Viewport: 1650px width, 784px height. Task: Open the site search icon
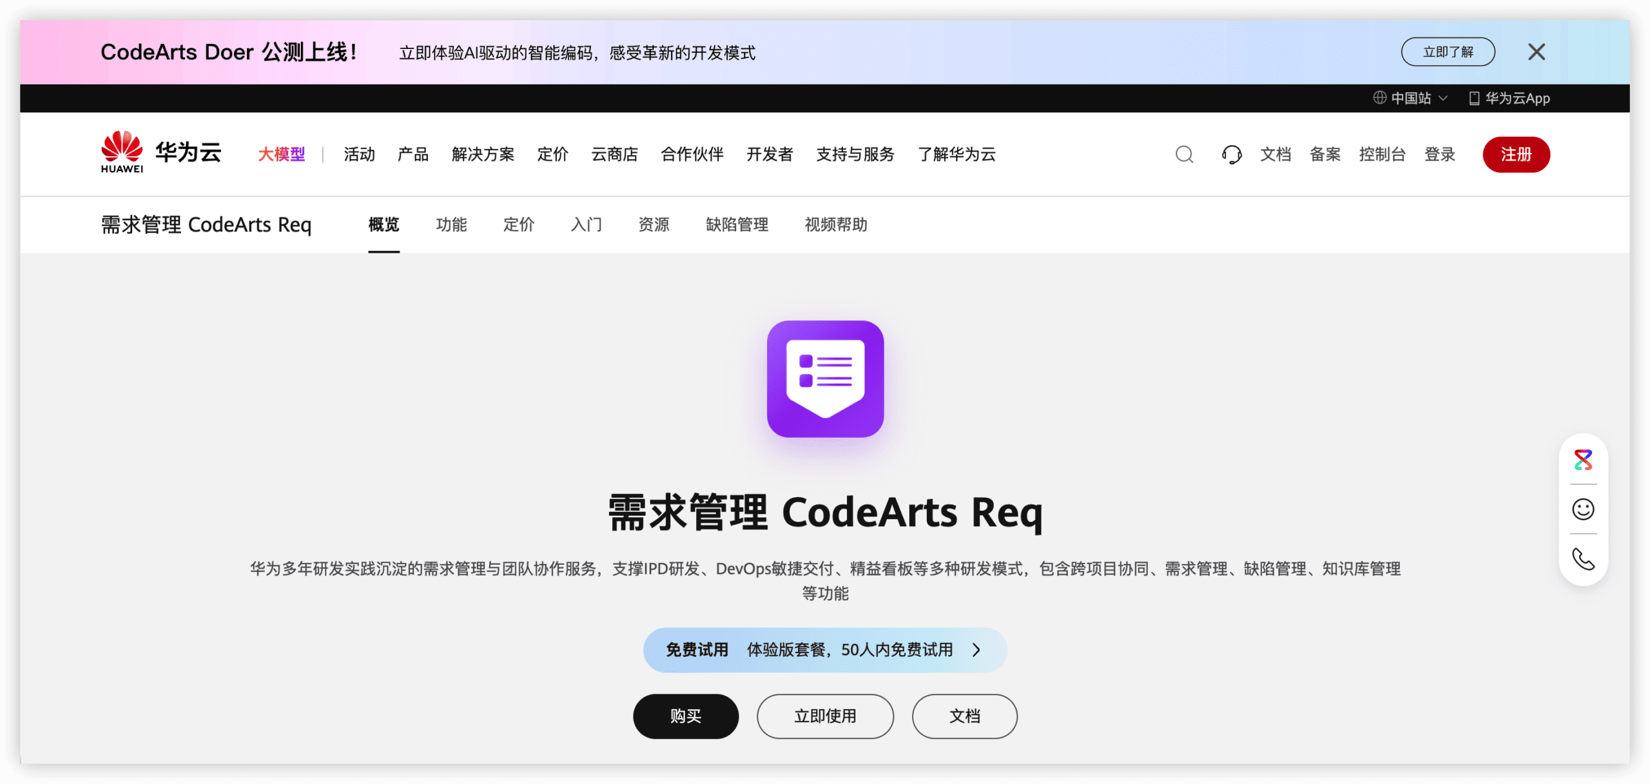click(1184, 155)
